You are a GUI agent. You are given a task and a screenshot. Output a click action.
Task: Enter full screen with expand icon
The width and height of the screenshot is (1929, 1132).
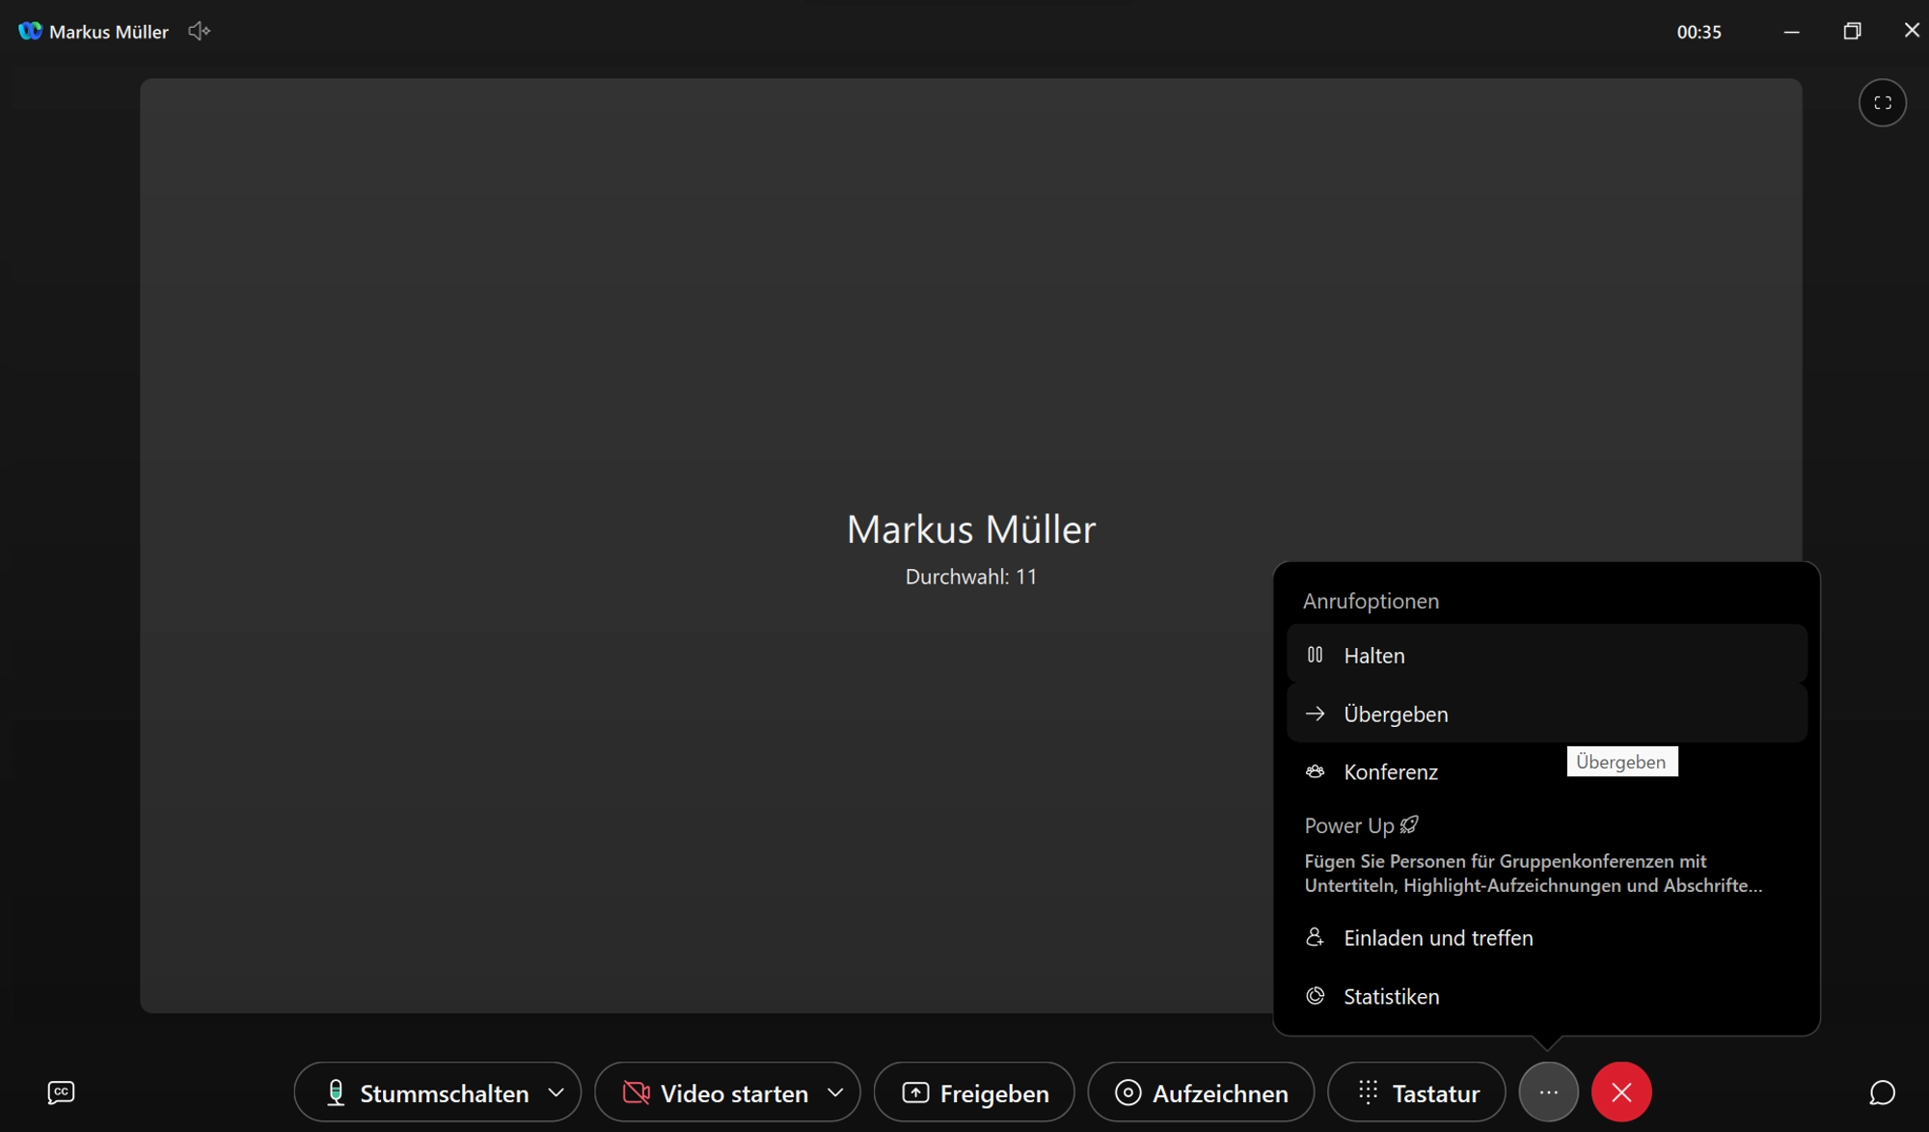point(1882,103)
